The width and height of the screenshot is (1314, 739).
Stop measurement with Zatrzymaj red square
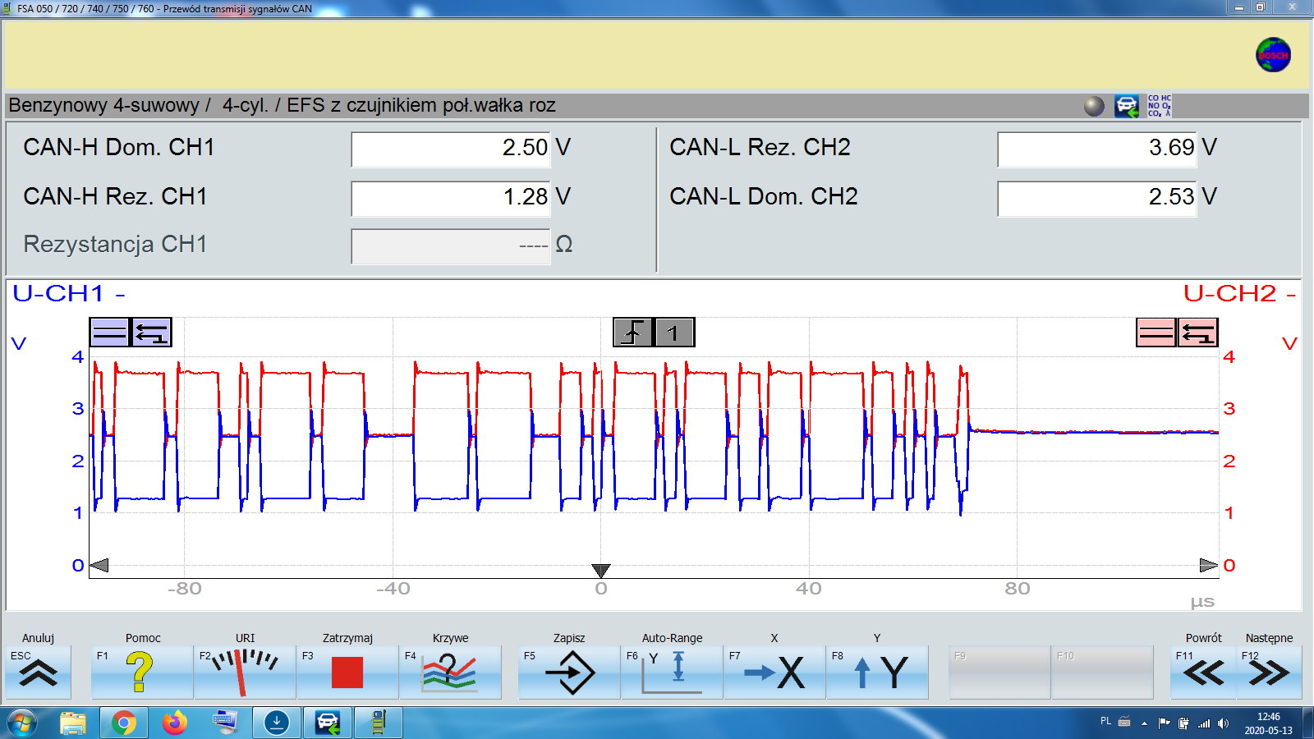point(347,672)
